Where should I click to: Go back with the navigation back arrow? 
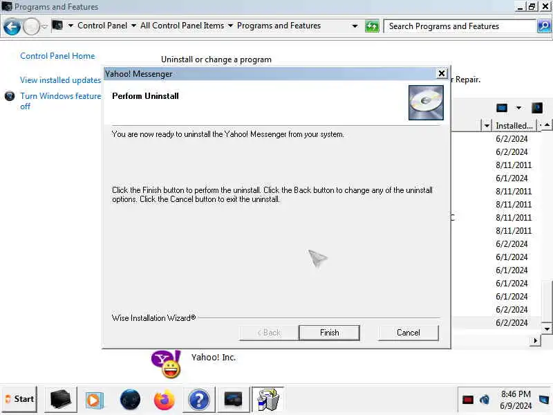pyautogui.click(x=12, y=26)
